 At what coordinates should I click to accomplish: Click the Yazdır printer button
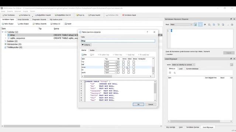[68, 24]
